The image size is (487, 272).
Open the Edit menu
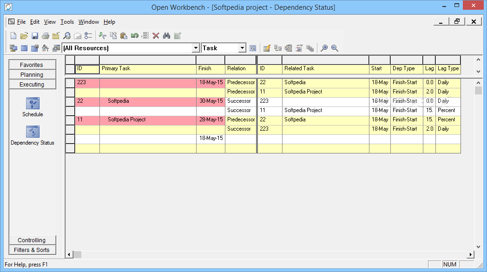tap(35, 22)
